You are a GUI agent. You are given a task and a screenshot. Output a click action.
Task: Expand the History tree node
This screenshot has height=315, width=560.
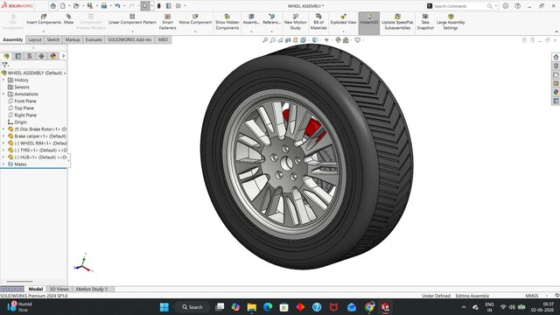[x=3, y=80]
